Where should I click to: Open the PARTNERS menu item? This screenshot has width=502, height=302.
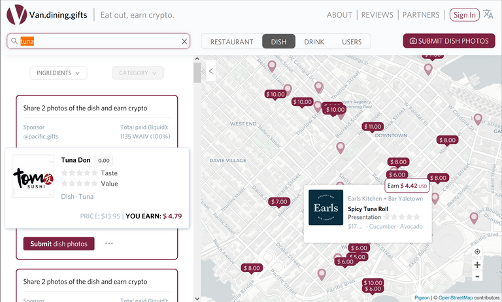421,15
